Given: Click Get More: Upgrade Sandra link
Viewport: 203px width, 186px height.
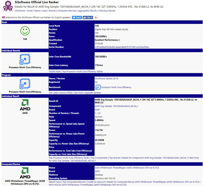Looking at the screenshot, I should click(87, 93).
